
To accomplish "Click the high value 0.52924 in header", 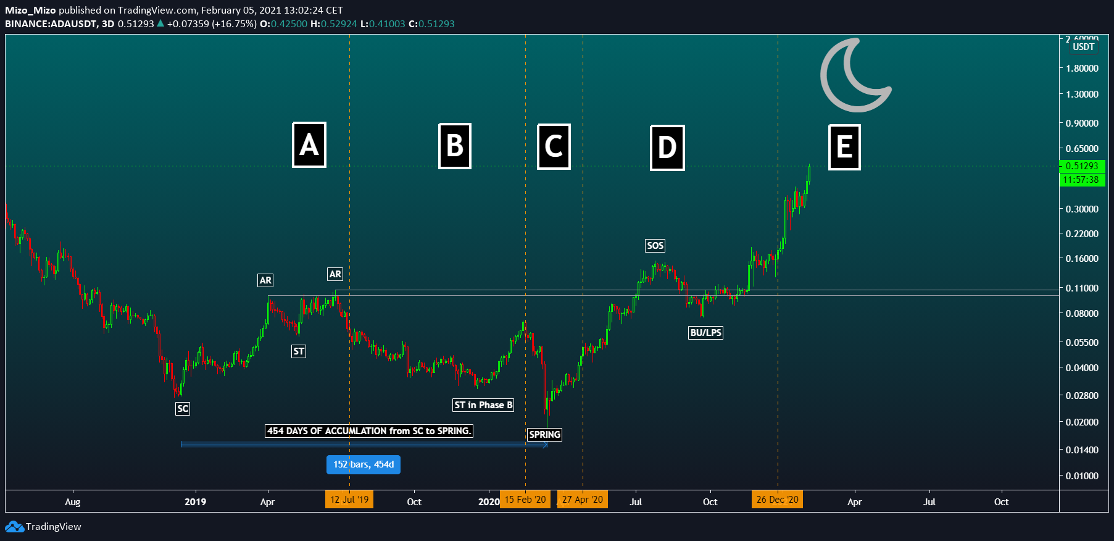I will click(x=338, y=23).
